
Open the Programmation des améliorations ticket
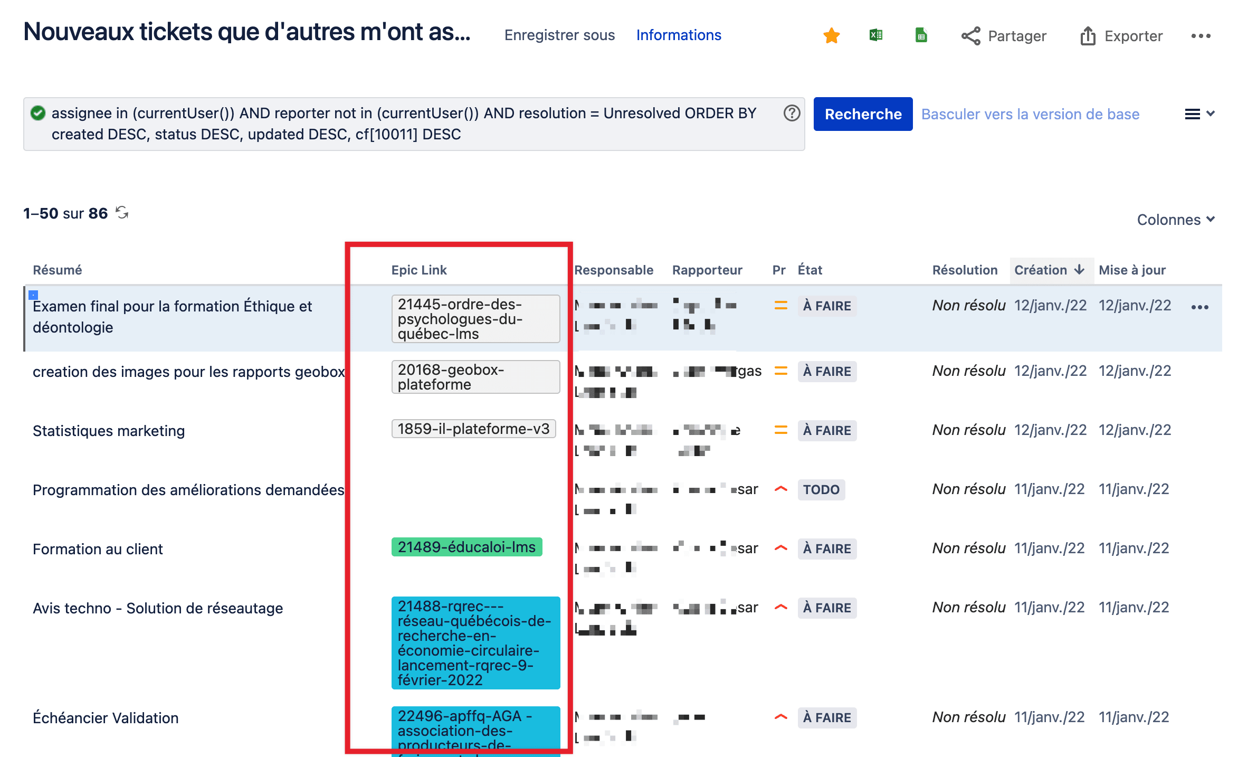[x=188, y=490]
